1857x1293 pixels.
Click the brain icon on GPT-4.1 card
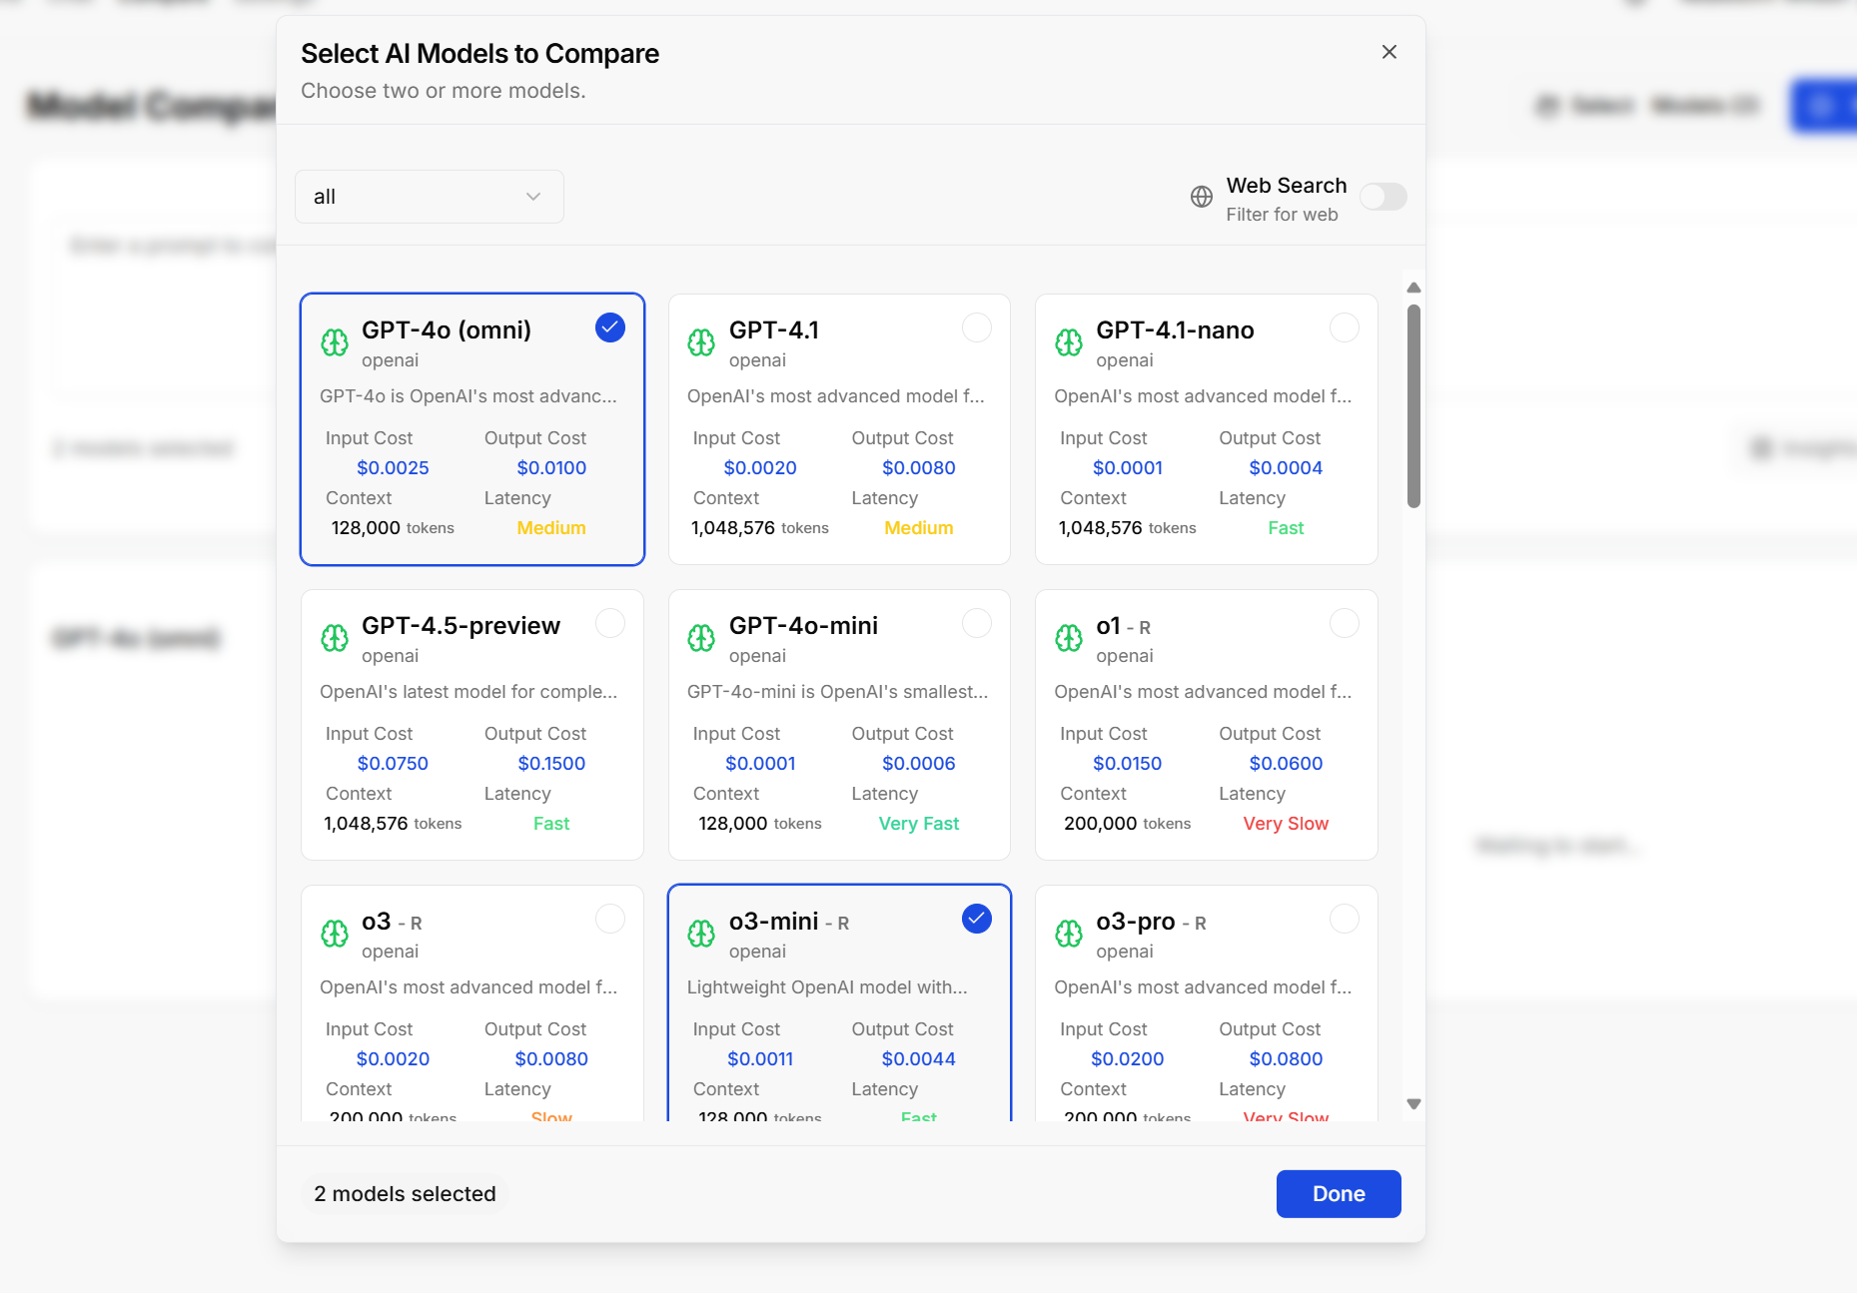701,342
